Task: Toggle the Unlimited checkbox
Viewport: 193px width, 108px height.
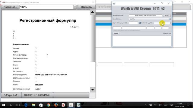Action: [x=140, y=23]
